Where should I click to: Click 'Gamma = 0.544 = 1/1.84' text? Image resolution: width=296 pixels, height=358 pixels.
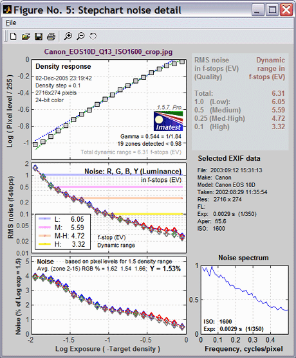click(x=151, y=136)
